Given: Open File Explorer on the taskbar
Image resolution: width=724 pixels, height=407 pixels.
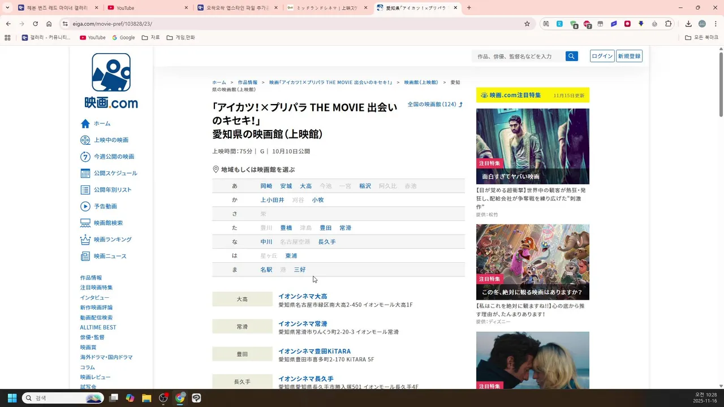Looking at the screenshot, I should (146, 398).
